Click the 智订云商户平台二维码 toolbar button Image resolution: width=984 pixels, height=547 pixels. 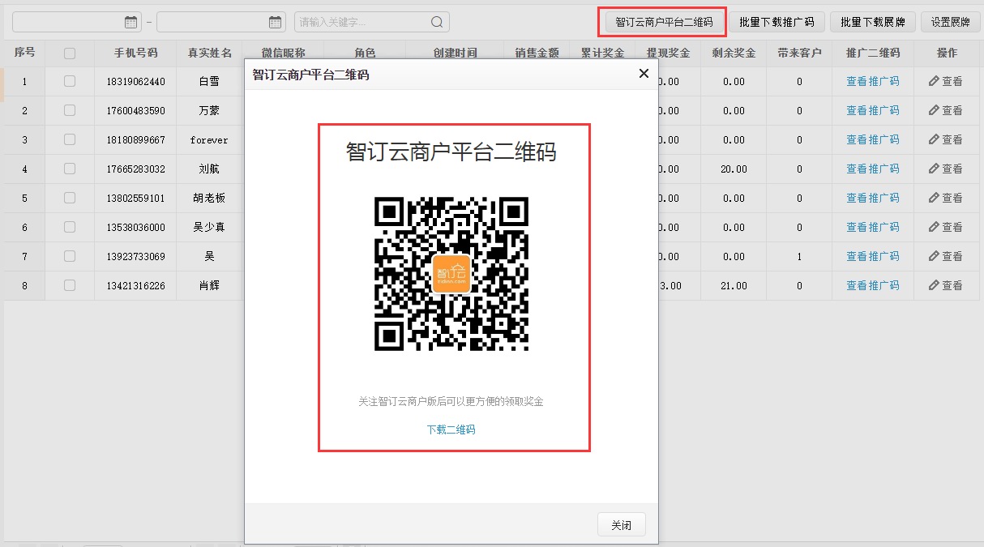(664, 22)
